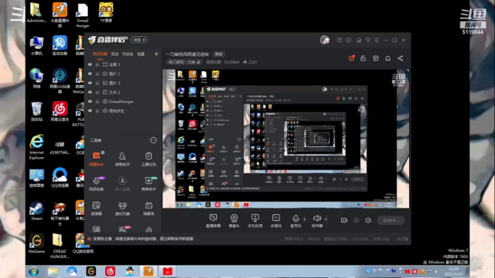The width and height of the screenshot is (495, 278).
Task: Add a 摄像头 camera source
Action: 234,221
